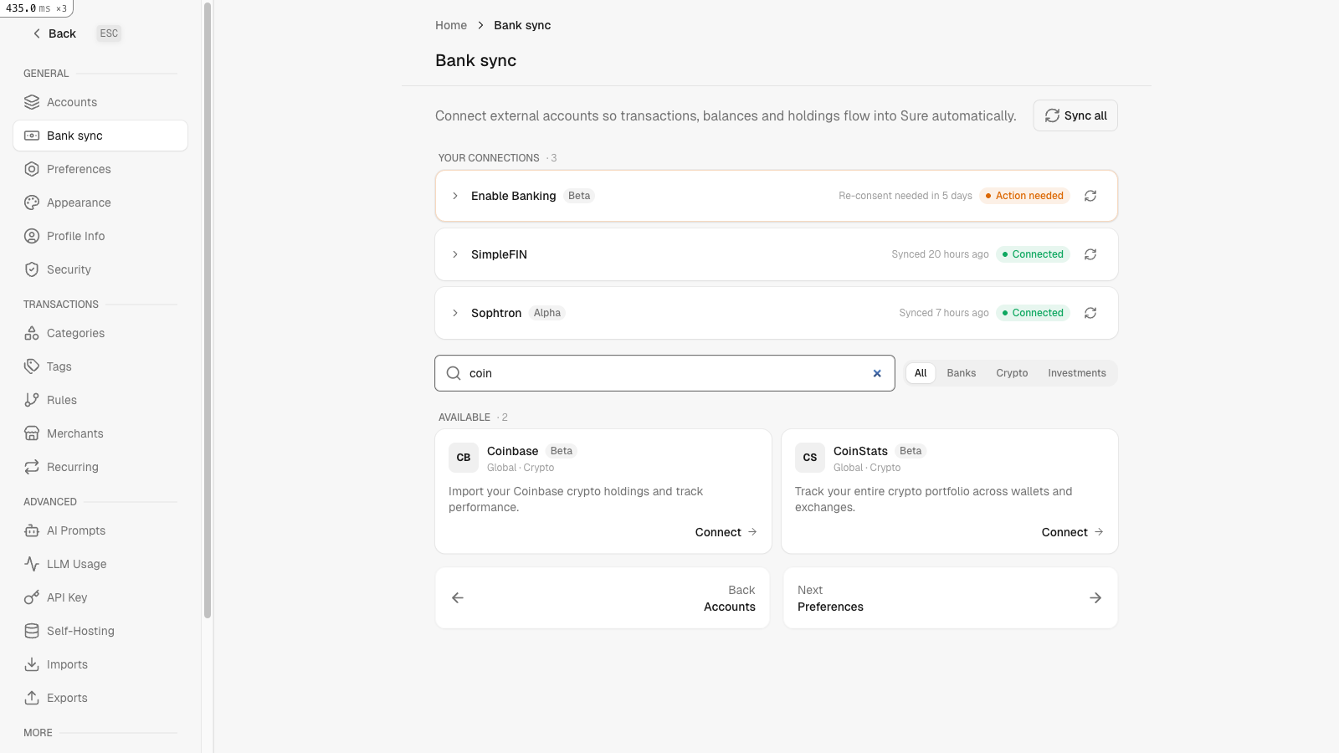Open Categories in the sidebar
Viewport: 1339px width, 753px height.
100,333
